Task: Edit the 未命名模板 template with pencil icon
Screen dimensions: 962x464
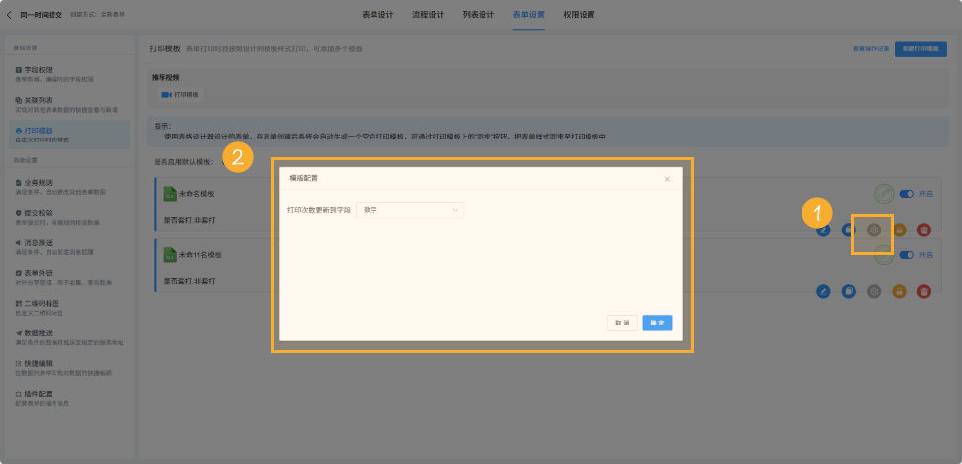Action: click(823, 231)
